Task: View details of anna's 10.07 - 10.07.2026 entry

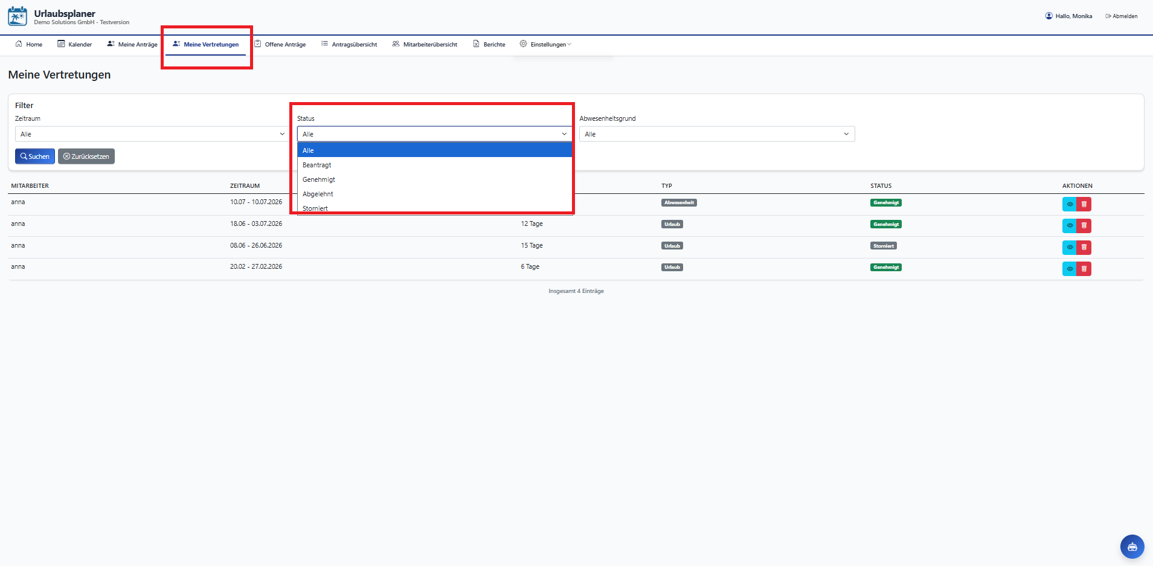Action: coord(1069,204)
